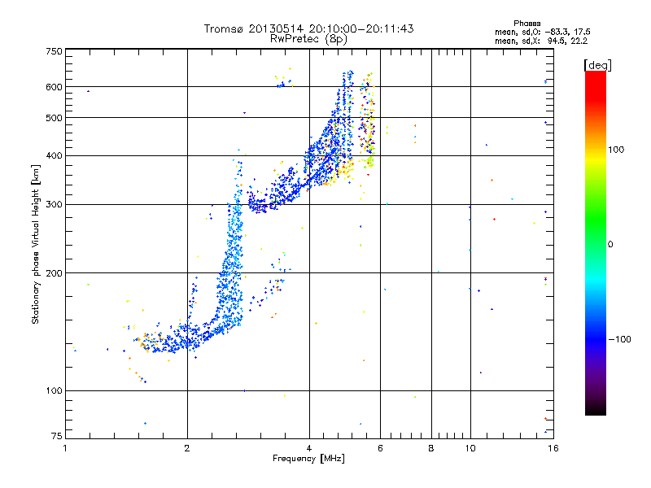Click the x-axis '10' tick label
Image resolution: width=651 pixels, height=488 pixels.
[470, 448]
